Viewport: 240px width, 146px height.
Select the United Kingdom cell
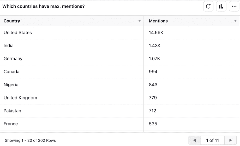20,98
